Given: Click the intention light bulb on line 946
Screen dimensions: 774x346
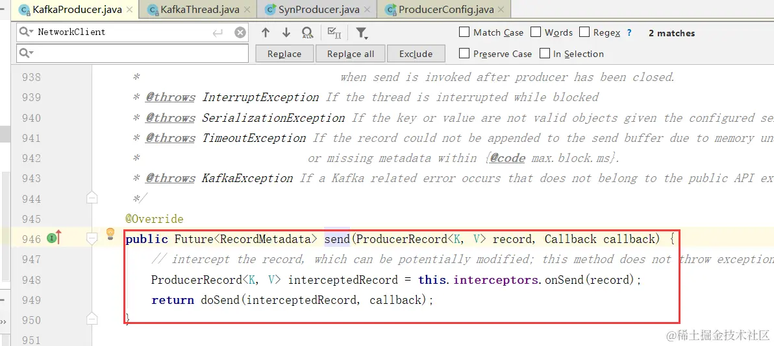Looking at the screenshot, I should pos(110,233).
